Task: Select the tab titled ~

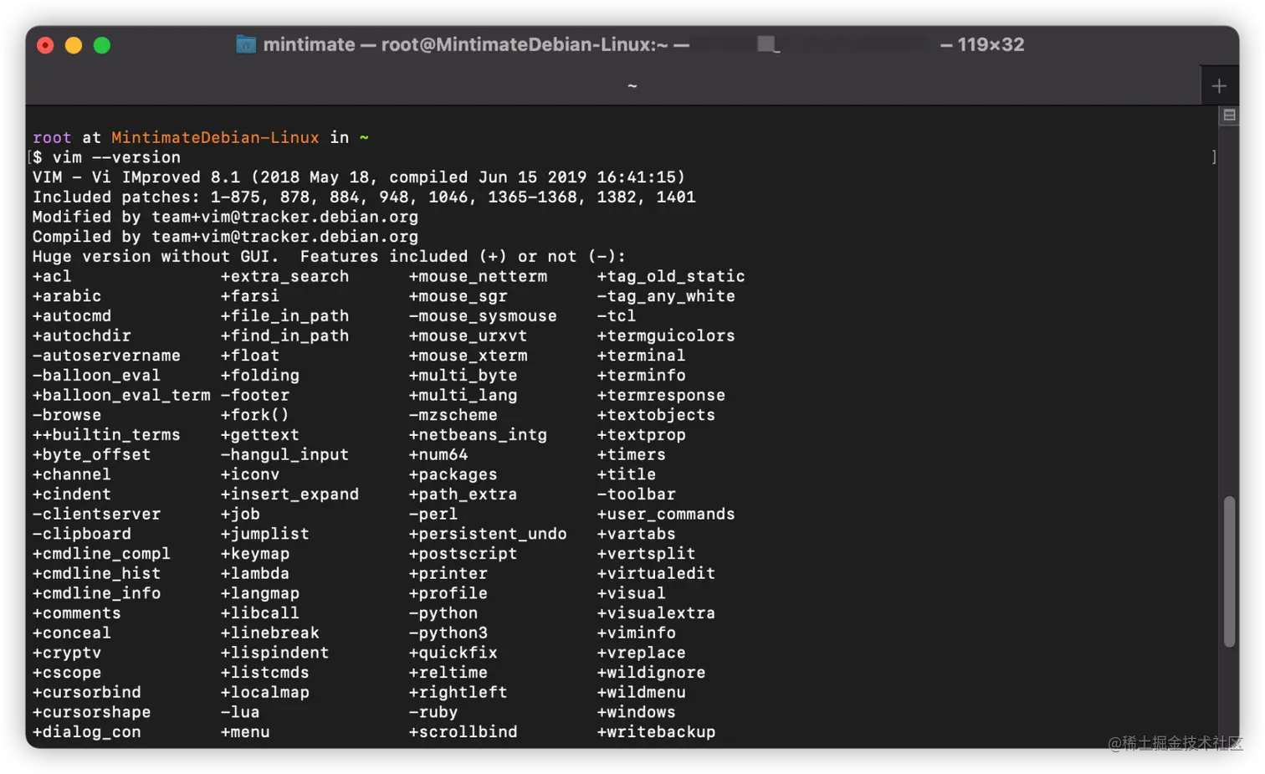Action: [x=632, y=85]
